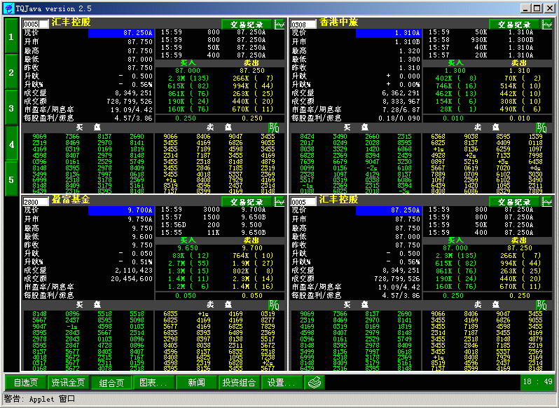Click spread value 0.050 under 买入 in 盈富基金

pyautogui.click(x=186, y=296)
